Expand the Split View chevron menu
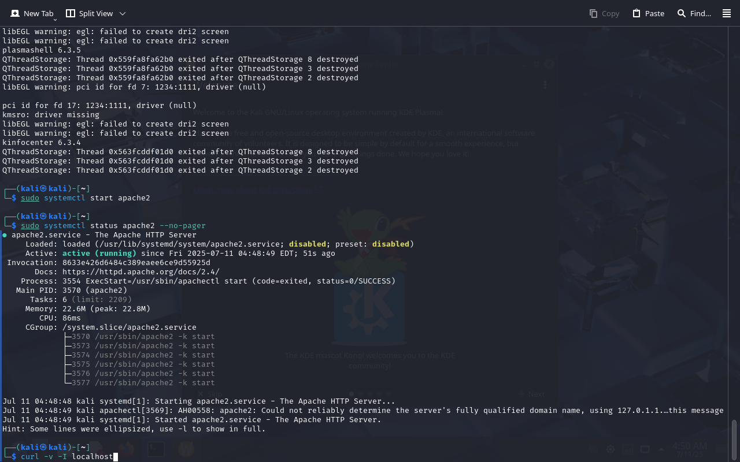Image resolution: width=740 pixels, height=462 pixels. [123, 13]
